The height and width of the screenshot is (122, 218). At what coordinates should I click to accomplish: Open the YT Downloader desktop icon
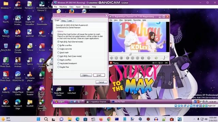[42, 20]
